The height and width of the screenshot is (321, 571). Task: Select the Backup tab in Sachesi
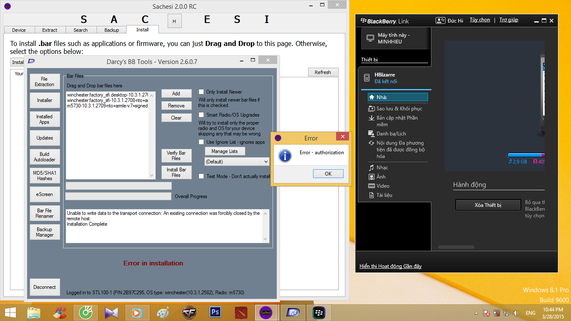pos(112,30)
